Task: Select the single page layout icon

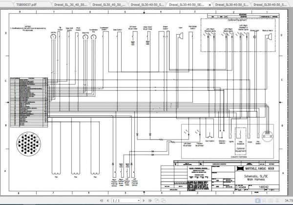Action: [x=257, y=201]
